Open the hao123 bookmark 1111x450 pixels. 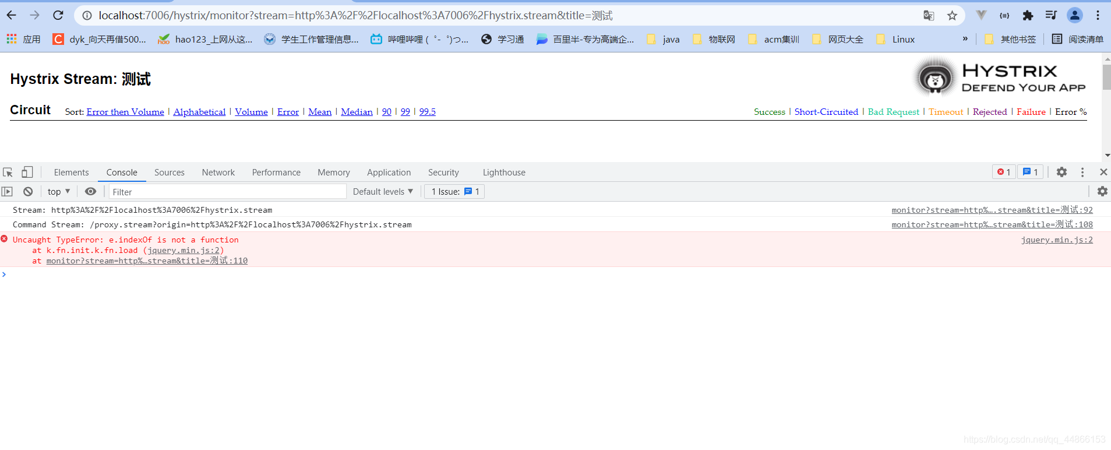(205, 39)
